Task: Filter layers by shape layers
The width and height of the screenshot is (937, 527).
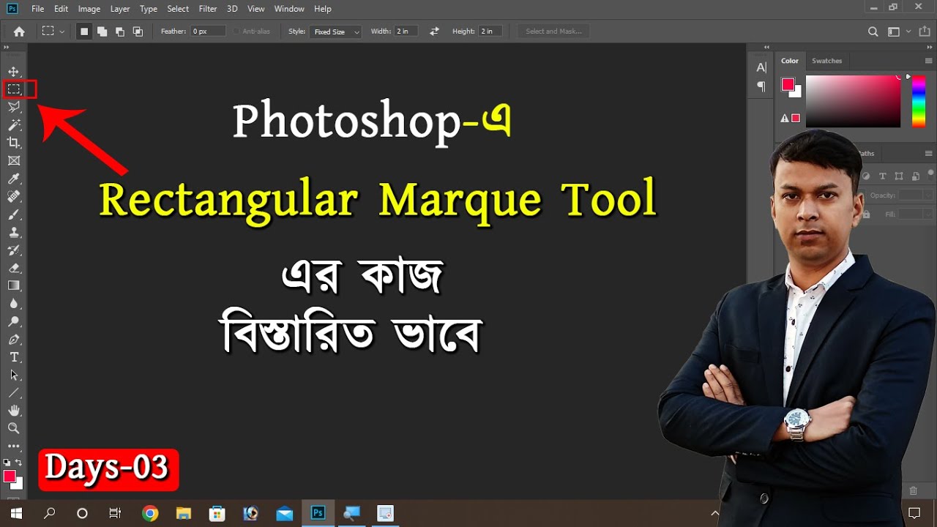Action: click(900, 176)
